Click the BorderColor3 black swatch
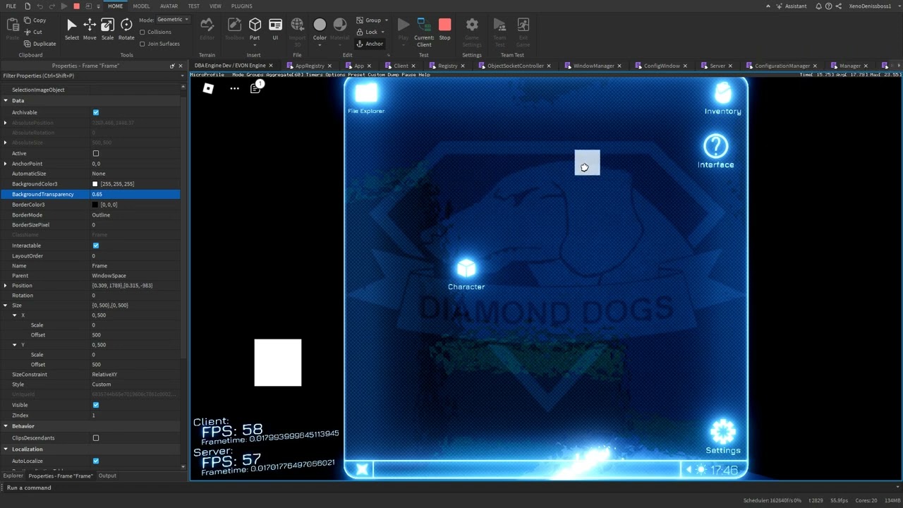The width and height of the screenshot is (903, 508). pyautogui.click(x=95, y=205)
